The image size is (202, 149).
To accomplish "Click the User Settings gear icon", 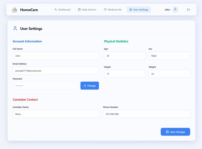I will click(x=131, y=10).
